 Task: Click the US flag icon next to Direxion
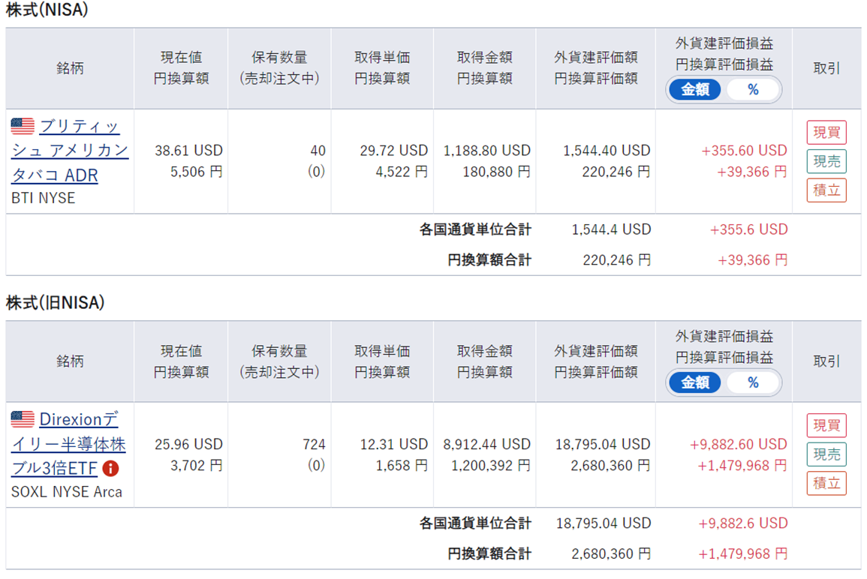[x=23, y=418]
